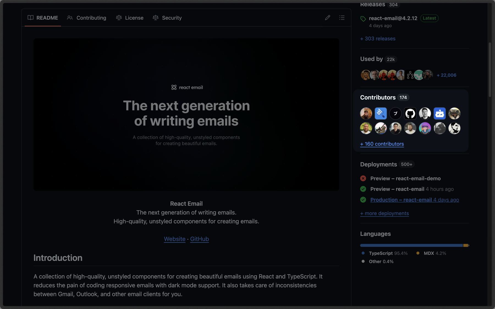This screenshot has width=495, height=309.
Task: Click the page vertical scrollbar thumb
Action: coord(490,69)
